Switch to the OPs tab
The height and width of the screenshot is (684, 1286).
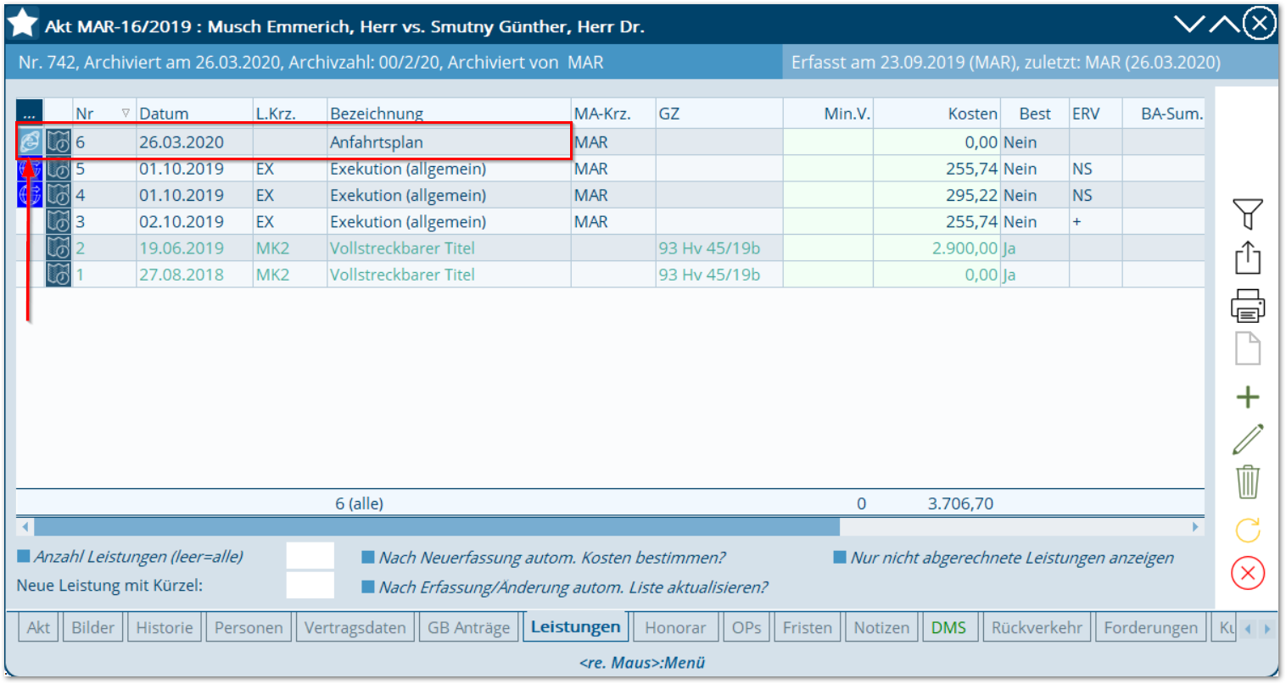point(746,628)
